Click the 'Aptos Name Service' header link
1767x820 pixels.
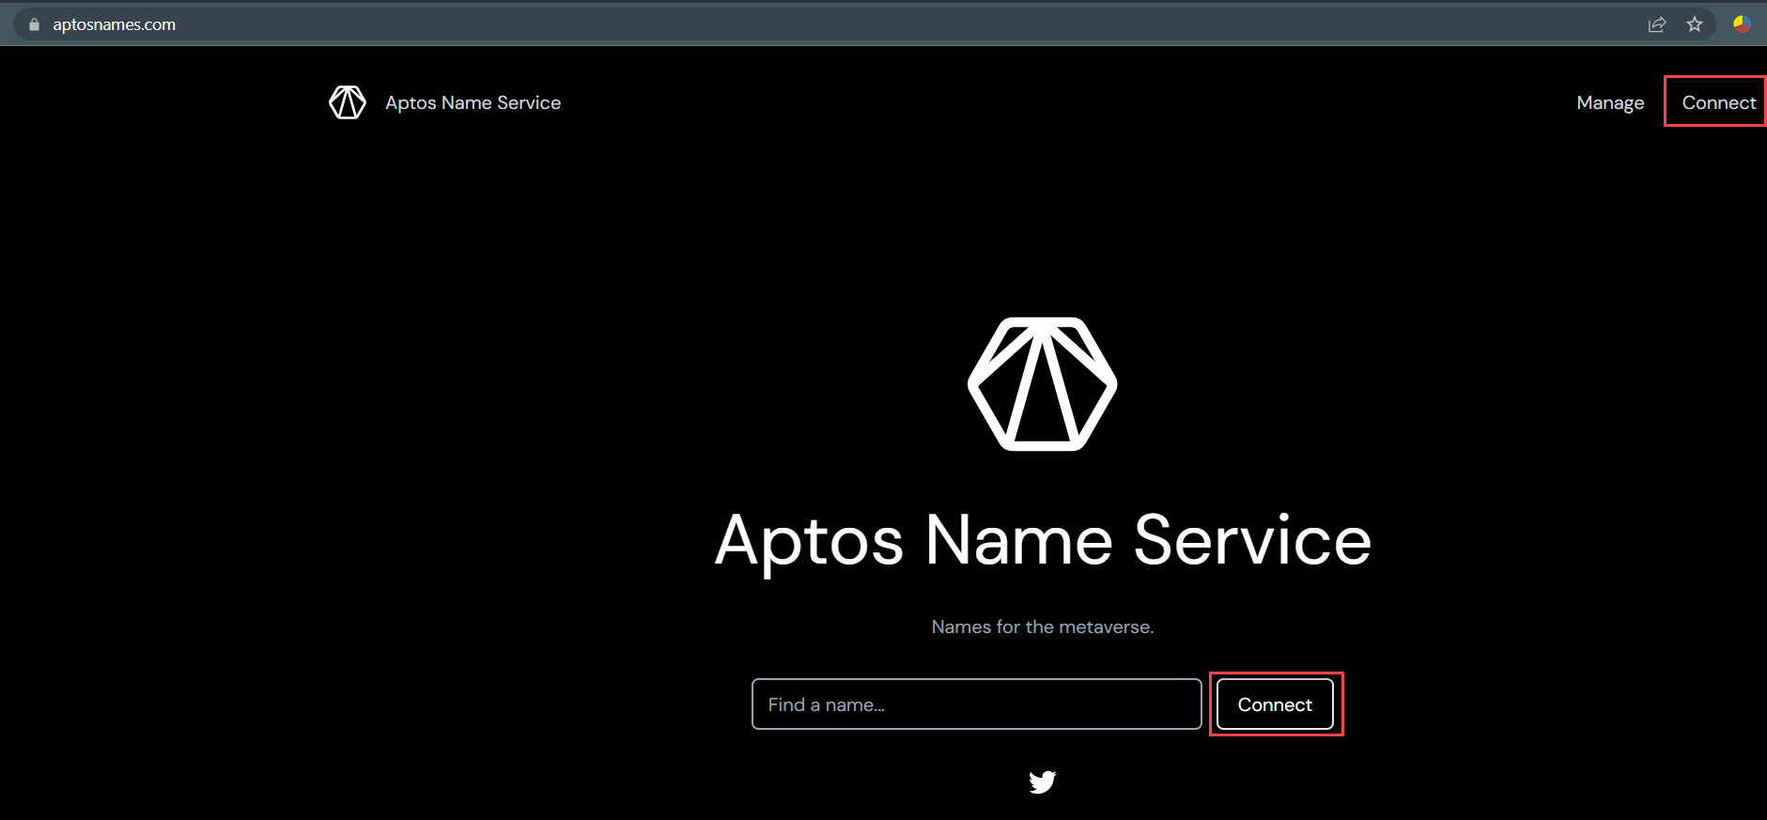473,102
